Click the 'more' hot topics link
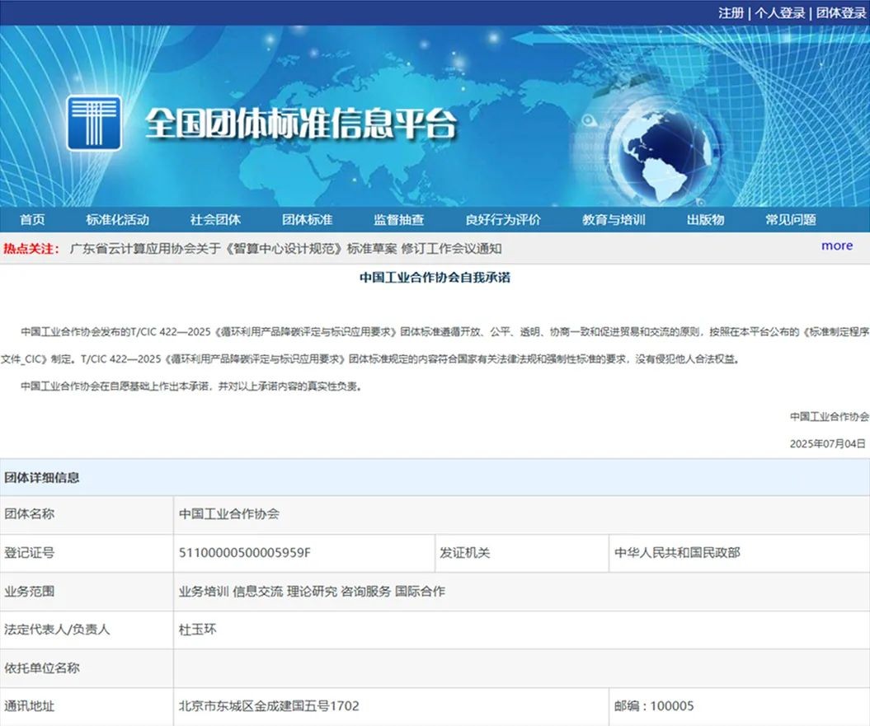This screenshot has height=726, width=870. pos(836,246)
